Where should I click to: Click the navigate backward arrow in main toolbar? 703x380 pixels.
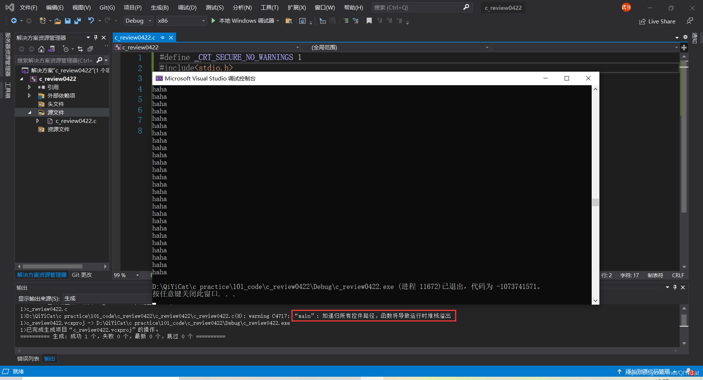(x=14, y=21)
